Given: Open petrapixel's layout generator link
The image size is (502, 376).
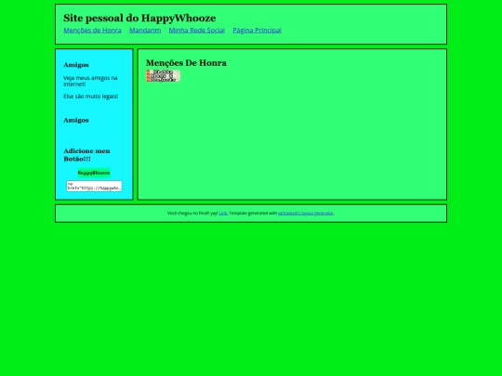Looking at the screenshot, I should (x=306, y=214).
